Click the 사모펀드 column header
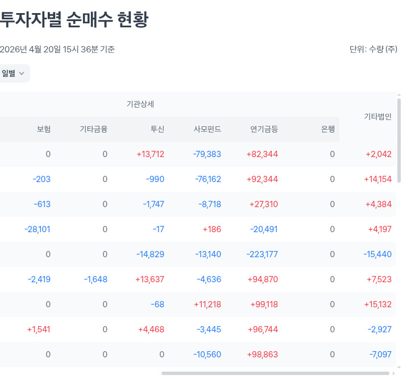Image resolution: width=411 pixels, height=379 pixels. (207, 129)
